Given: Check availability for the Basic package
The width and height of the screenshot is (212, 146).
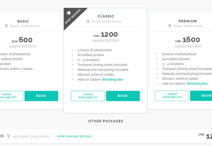Looking at the screenshot, I should point(11,96).
